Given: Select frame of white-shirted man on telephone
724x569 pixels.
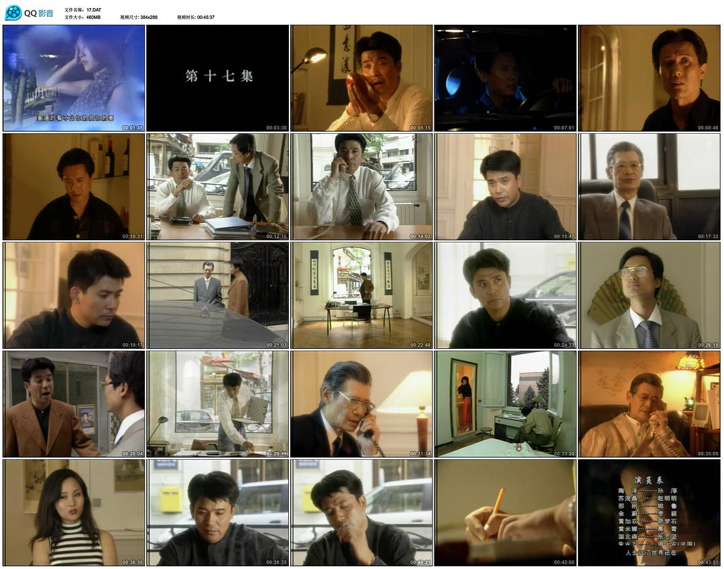Looking at the screenshot, I should (362, 187).
